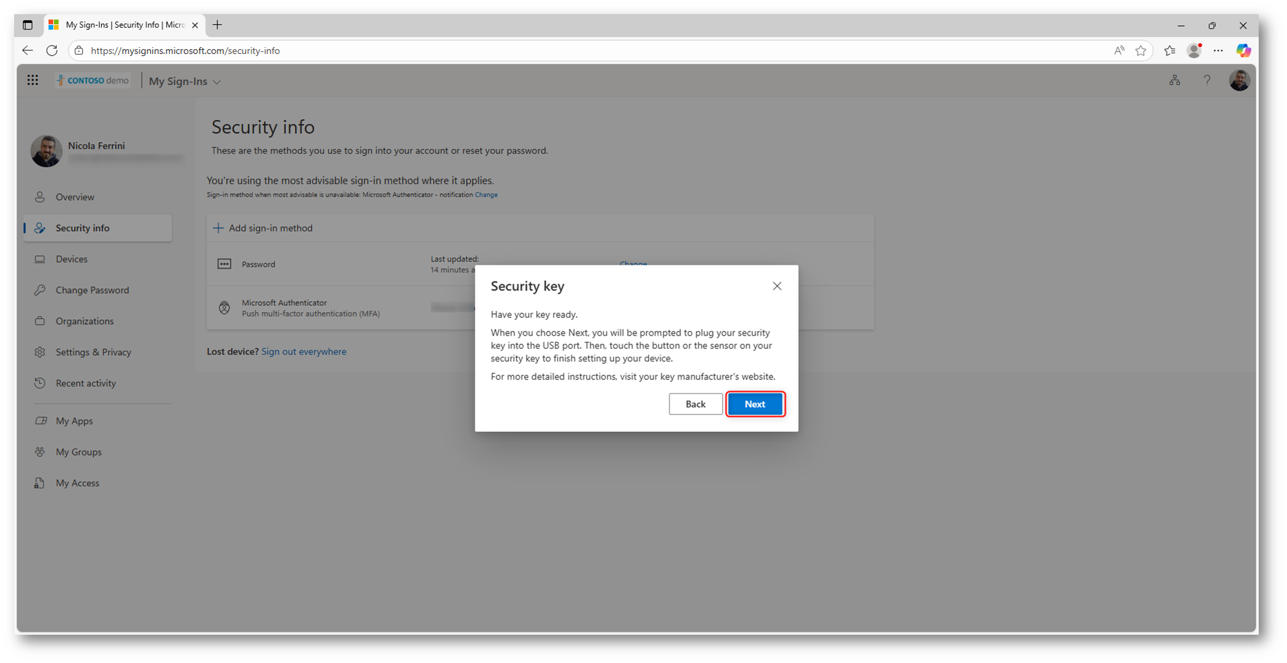Open the organizations switcher icon in header
Screen dimensions: 1287x663
pyautogui.click(x=1175, y=81)
